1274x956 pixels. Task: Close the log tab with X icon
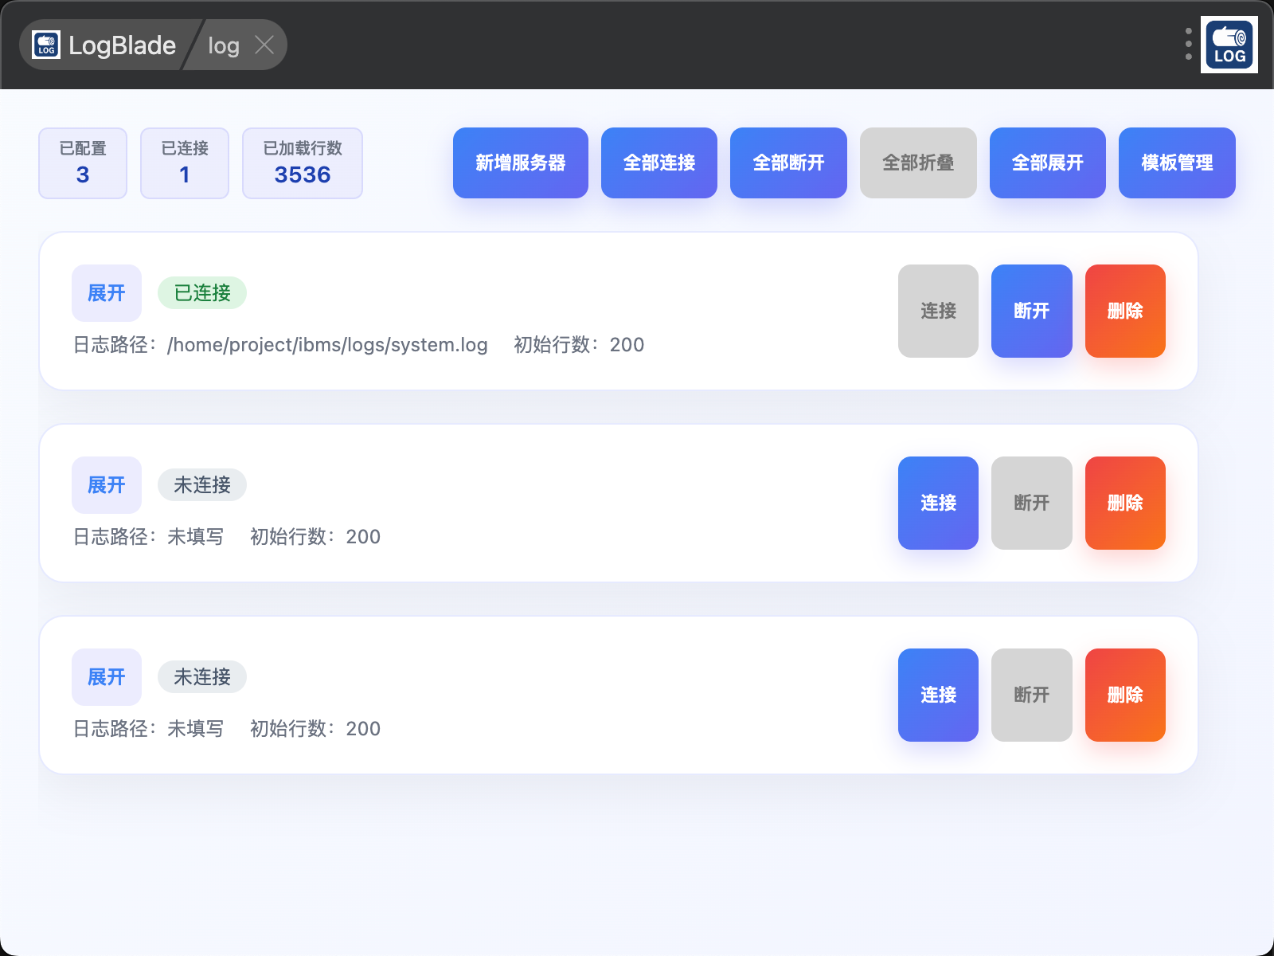264,45
